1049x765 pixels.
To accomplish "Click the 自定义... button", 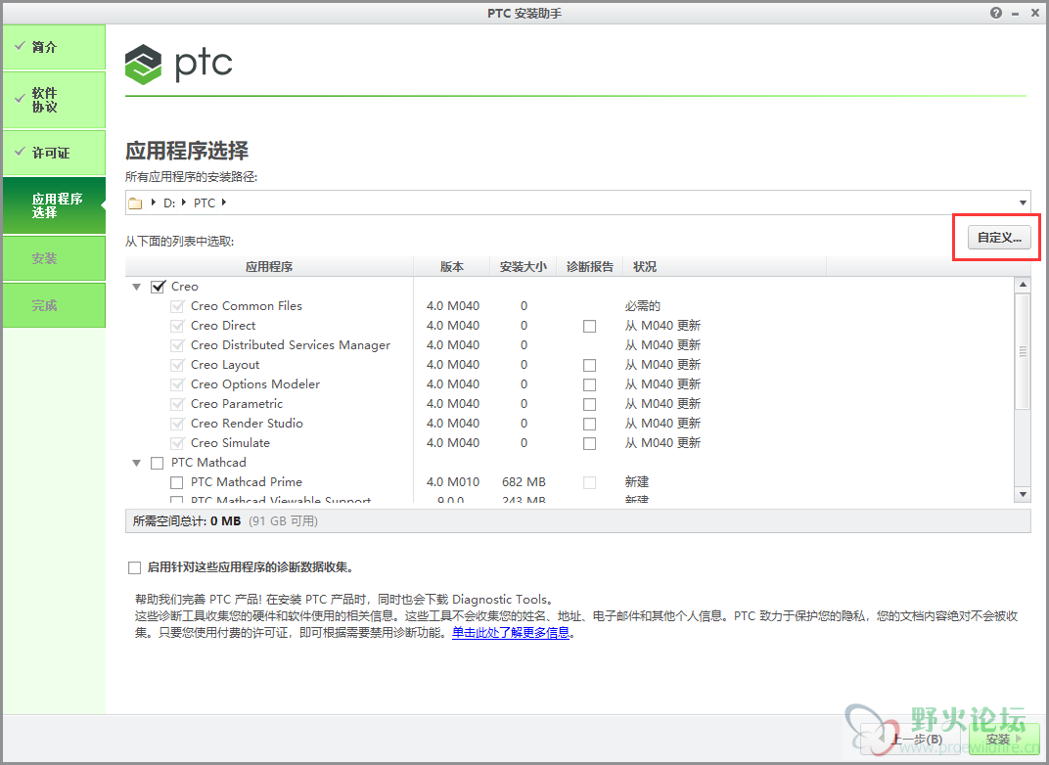I will [x=999, y=238].
